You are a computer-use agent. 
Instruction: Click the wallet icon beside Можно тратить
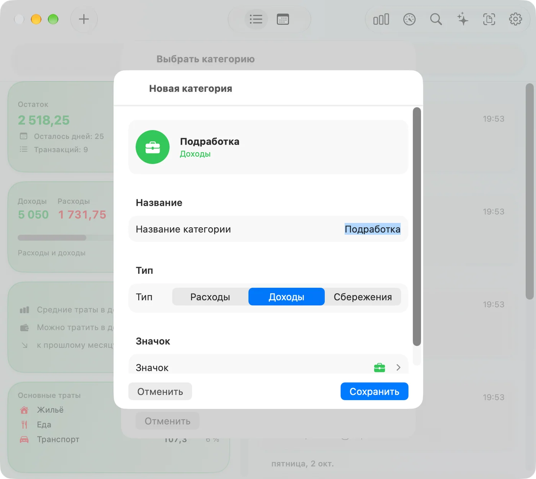click(x=25, y=327)
